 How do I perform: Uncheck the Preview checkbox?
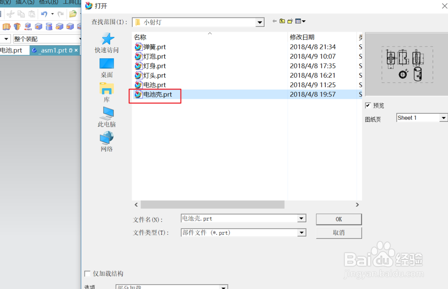pos(368,106)
